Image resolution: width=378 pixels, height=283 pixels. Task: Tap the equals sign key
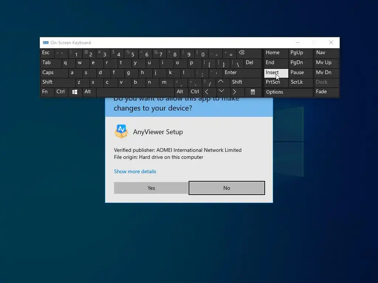click(x=230, y=53)
